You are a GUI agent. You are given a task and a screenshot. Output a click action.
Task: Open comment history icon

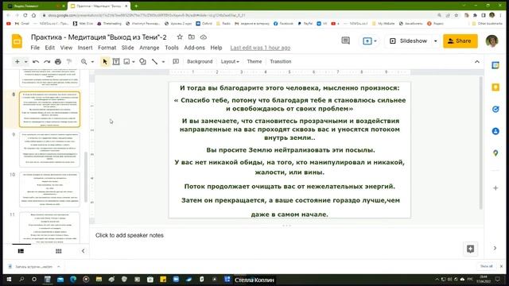coord(346,41)
